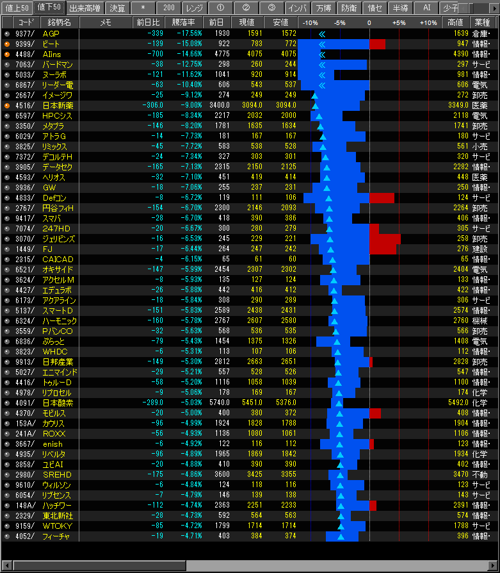Click the double-chevron marker in AGP chart row
500x573 pixels.
coord(322,35)
